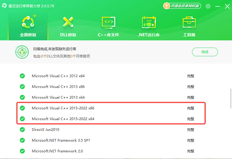The image size is (232, 159).
Task: Select Microsoft Visual C++ 2015-2022 x86 text
Action: [x=63, y=108]
